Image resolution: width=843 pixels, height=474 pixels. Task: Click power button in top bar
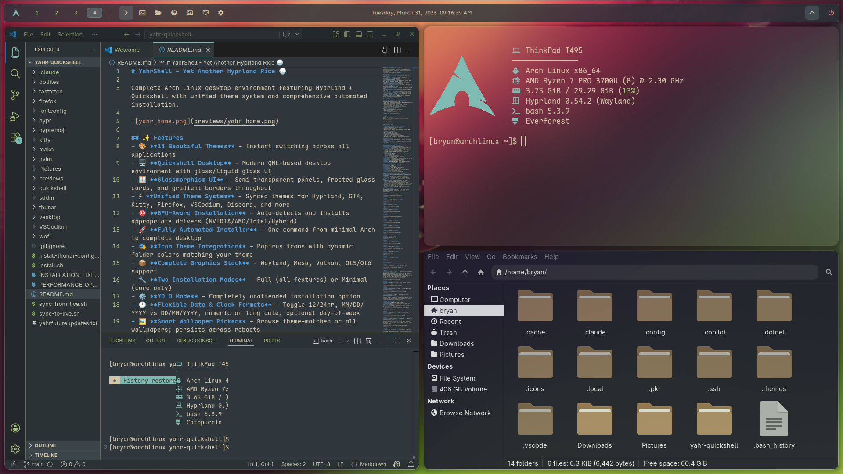coord(831,13)
